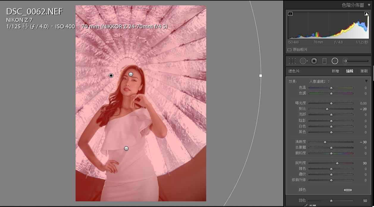Click the 曝光度 exposure slider handle
Image resolution: width=374 pixels, height=207 pixels.
331,103
